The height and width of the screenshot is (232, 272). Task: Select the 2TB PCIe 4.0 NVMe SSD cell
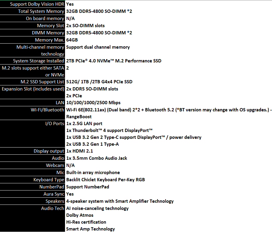pyautogui.click(x=114, y=61)
